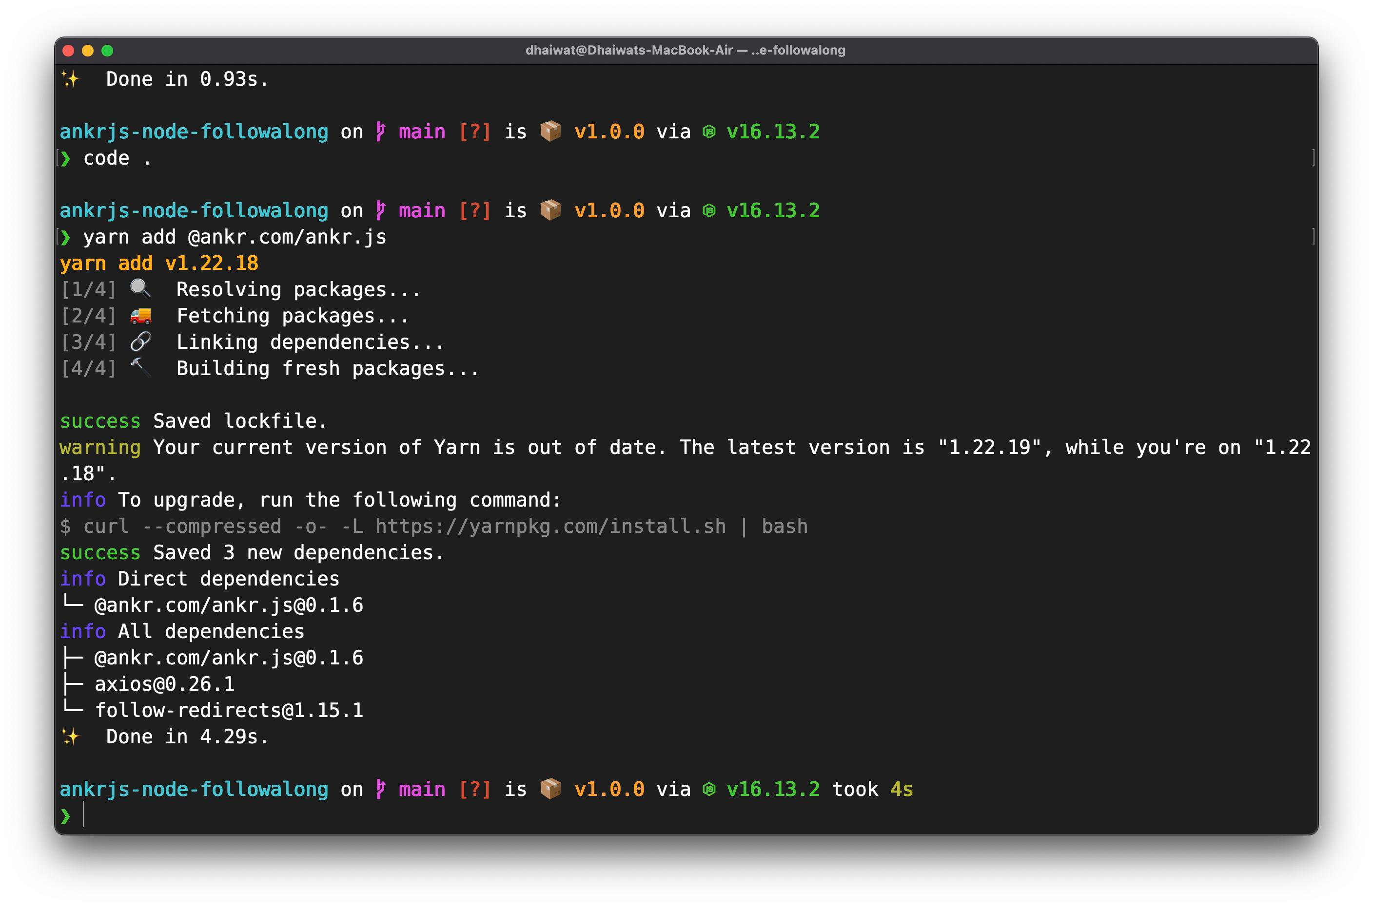Image resolution: width=1373 pixels, height=907 pixels.
Task: Click the Node.js icon in the 'took 4s' prompt
Action: pos(709,790)
